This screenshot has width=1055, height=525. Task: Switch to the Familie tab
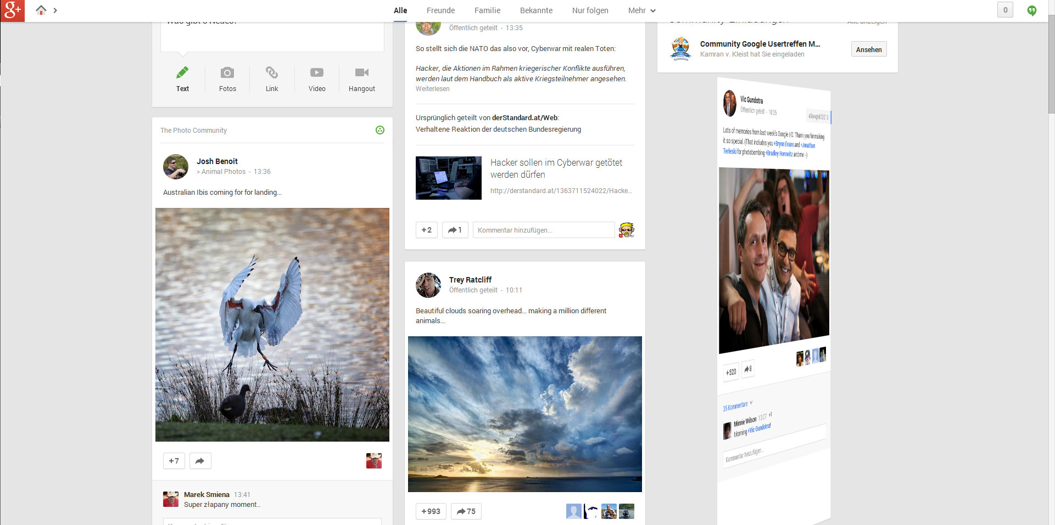coord(487,10)
